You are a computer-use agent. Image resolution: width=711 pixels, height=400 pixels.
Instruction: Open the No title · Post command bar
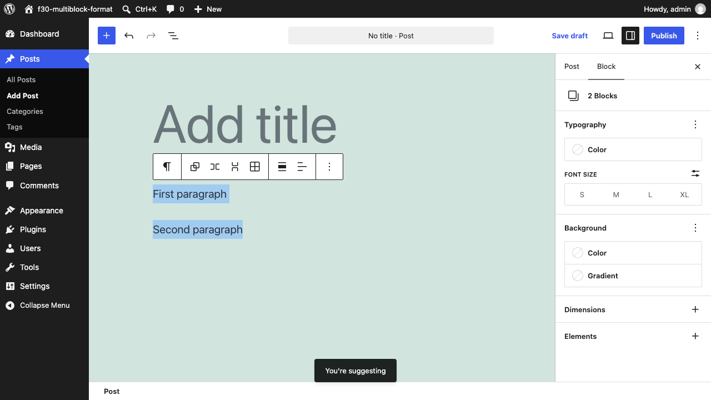coord(391,36)
